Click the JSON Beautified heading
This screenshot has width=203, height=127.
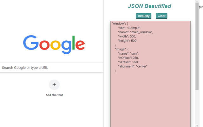click(x=149, y=6)
